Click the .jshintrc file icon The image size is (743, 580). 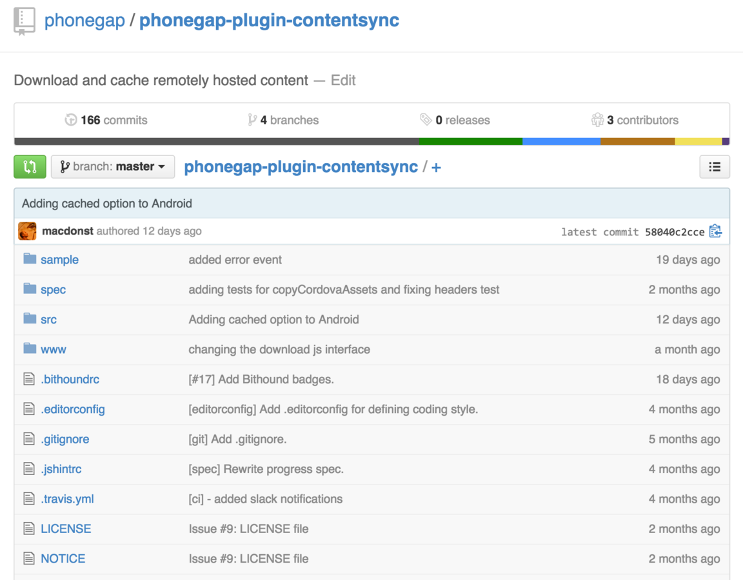click(x=29, y=469)
